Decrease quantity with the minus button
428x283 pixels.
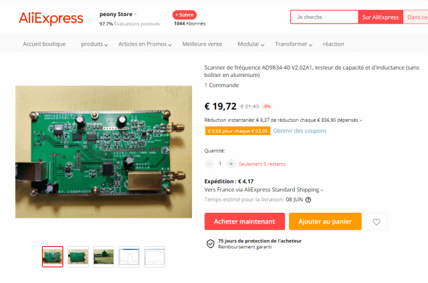(209, 164)
